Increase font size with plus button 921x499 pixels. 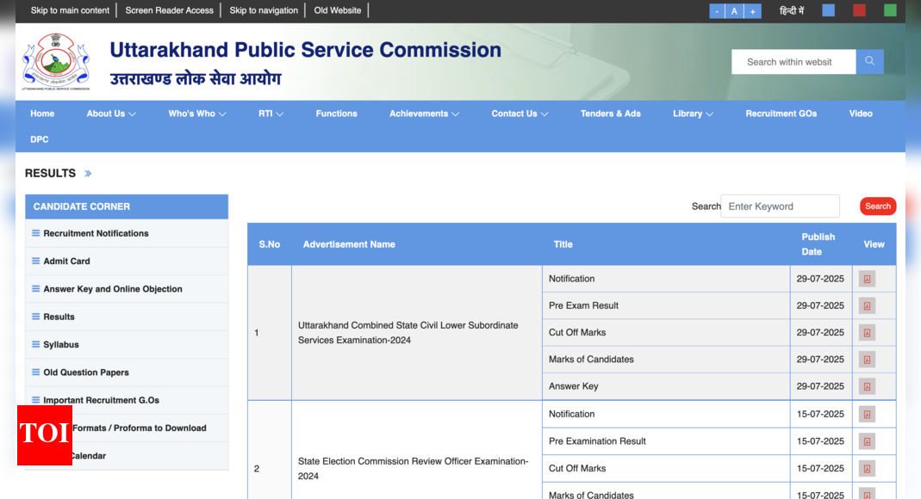(752, 11)
